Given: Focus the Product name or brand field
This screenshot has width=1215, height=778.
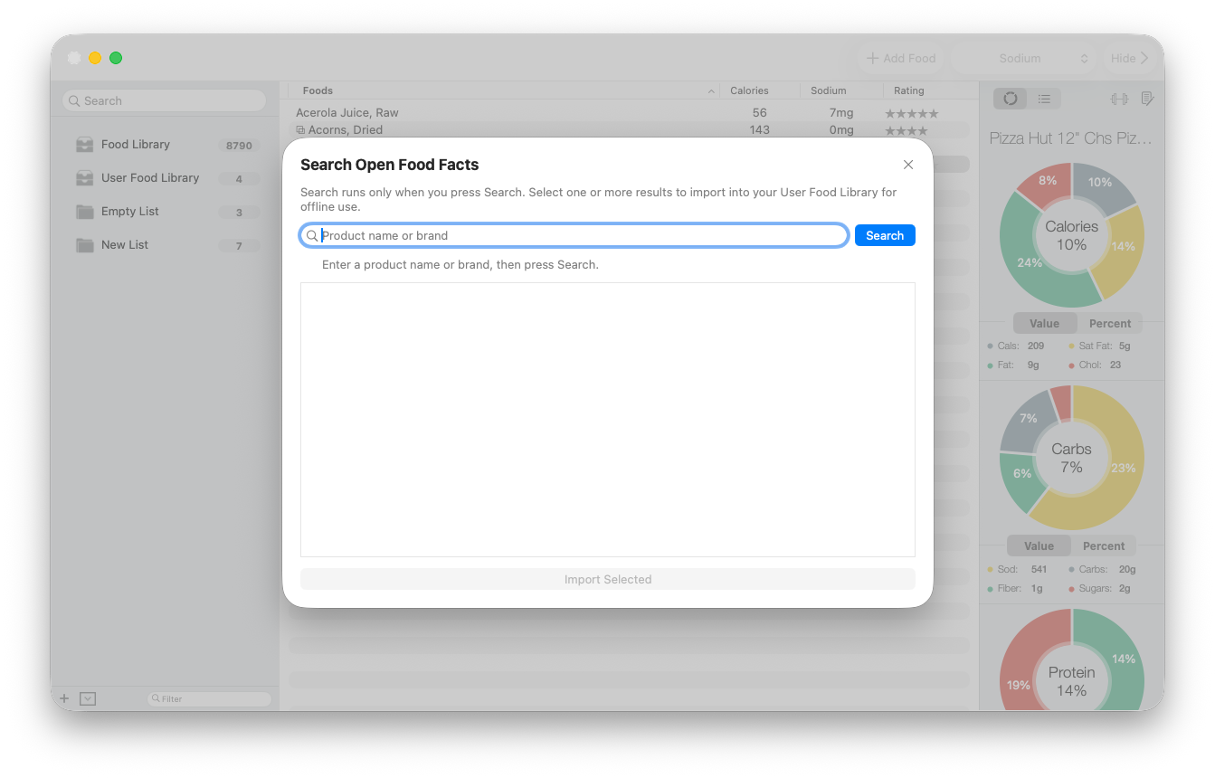Looking at the screenshot, I should (x=574, y=235).
